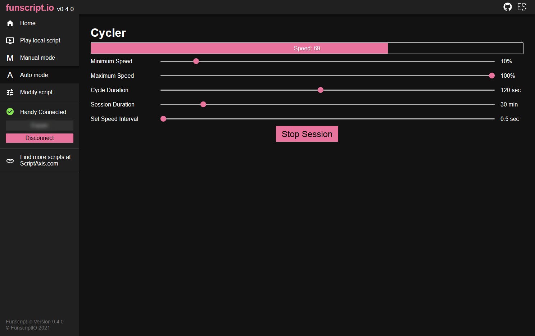Click the funscript.io logo title
Viewport: 535px width, 336px height.
click(30, 8)
